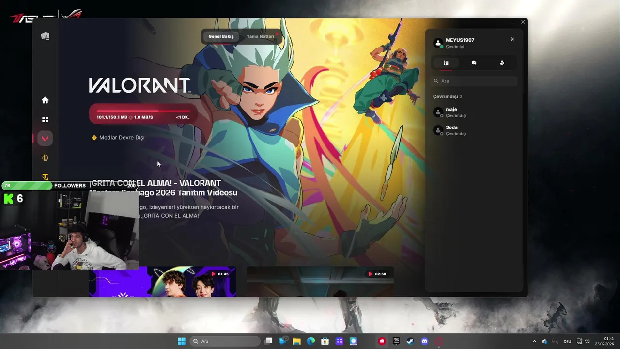
Task: Click the Kick followers goal bar overlay
Action: point(70,185)
